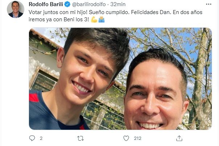Open the 32min timestamp link
Screen dimensions: 219x146
point(118,4)
